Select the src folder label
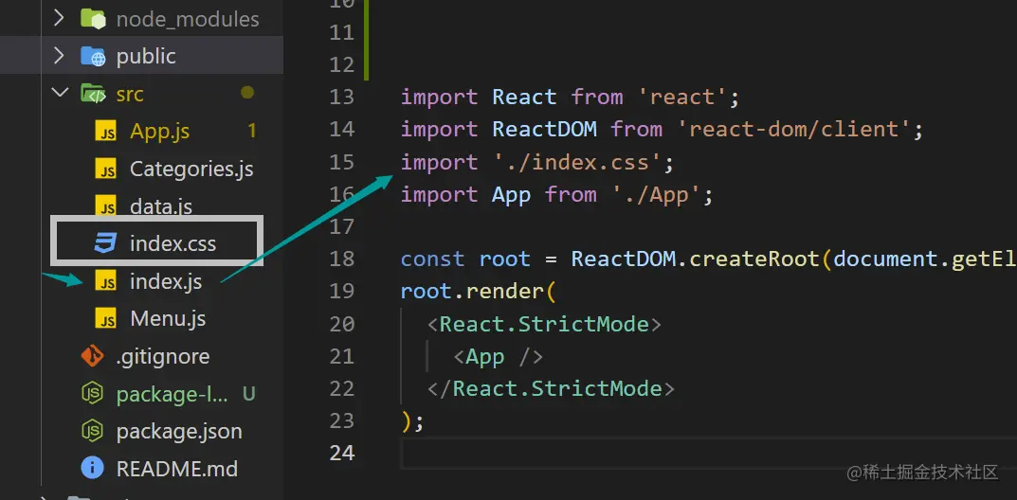Image resolution: width=1017 pixels, height=500 pixels. (130, 94)
